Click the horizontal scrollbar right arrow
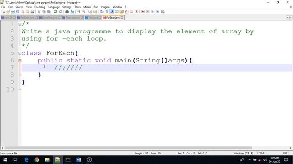This screenshot has height=164, width=293. 290,148
